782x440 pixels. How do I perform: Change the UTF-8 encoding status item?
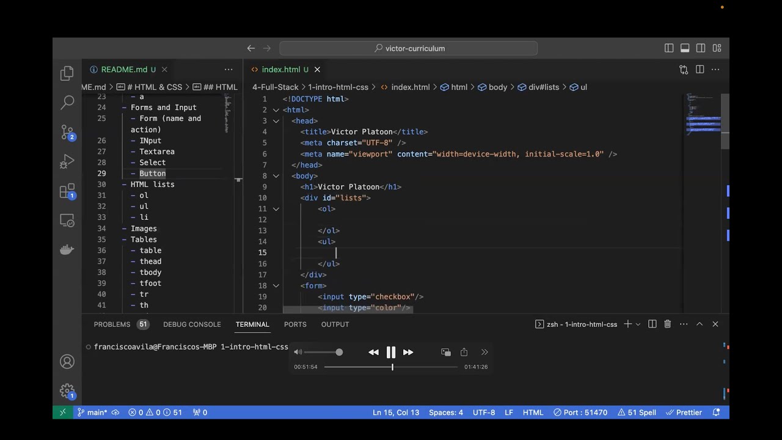pos(484,413)
